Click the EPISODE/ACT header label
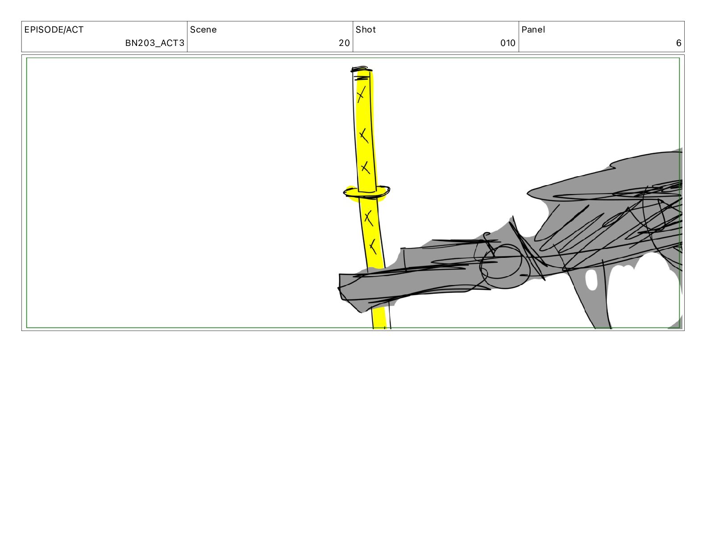This screenshot has width=707, height=546. (x=54, y=30)
